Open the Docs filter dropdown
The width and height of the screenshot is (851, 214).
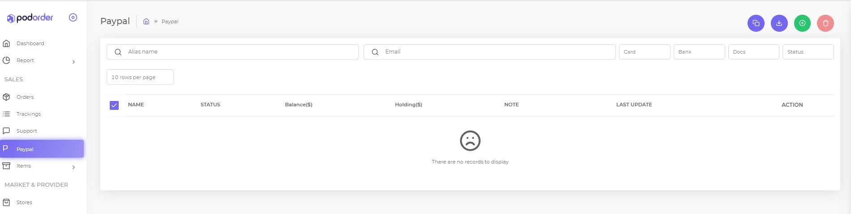click(x=754, y=52)
